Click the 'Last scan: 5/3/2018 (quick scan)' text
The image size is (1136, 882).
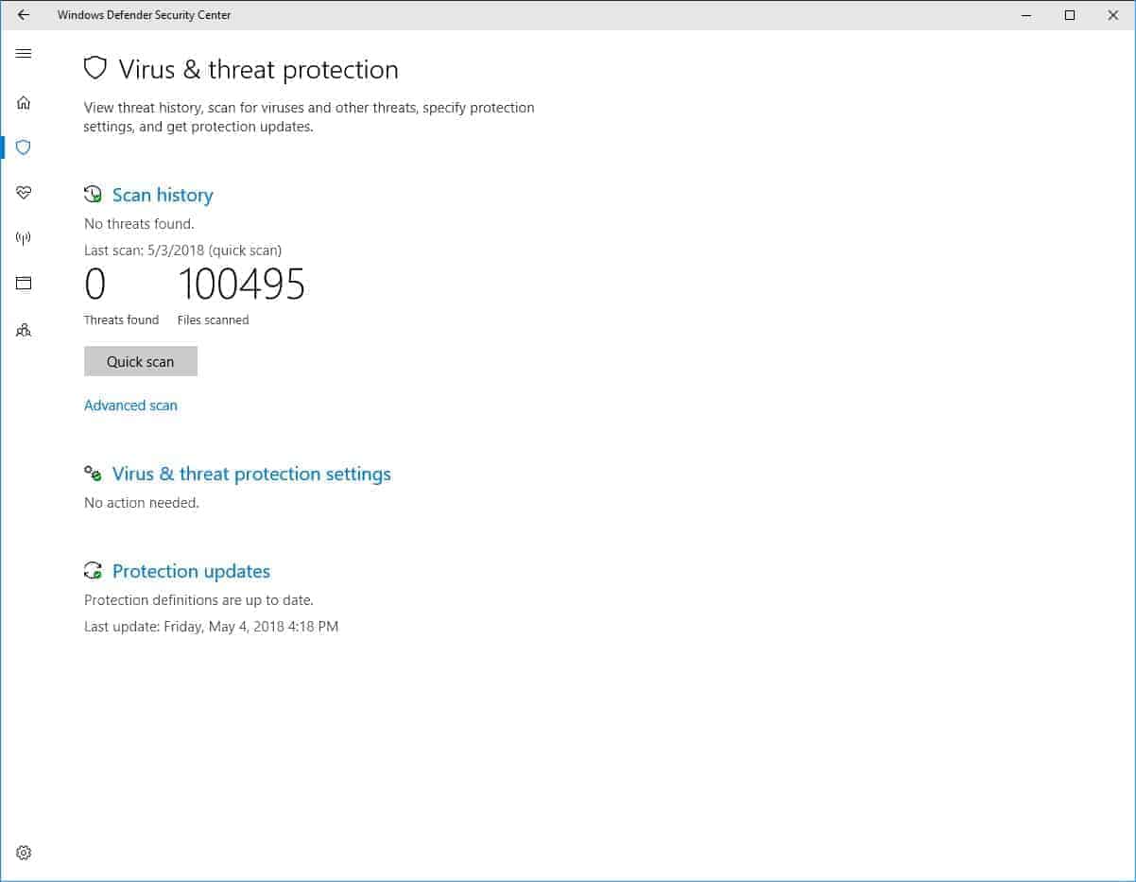click(182, 251)
